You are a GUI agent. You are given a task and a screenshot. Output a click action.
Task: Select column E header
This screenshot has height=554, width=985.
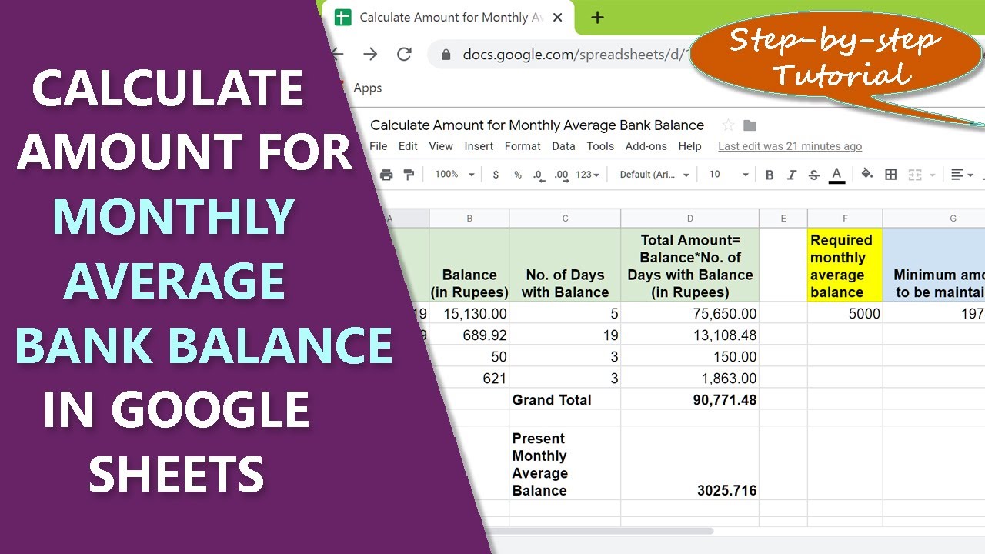783,219
